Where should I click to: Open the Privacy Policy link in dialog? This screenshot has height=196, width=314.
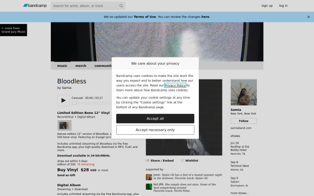tap(175, 85)
